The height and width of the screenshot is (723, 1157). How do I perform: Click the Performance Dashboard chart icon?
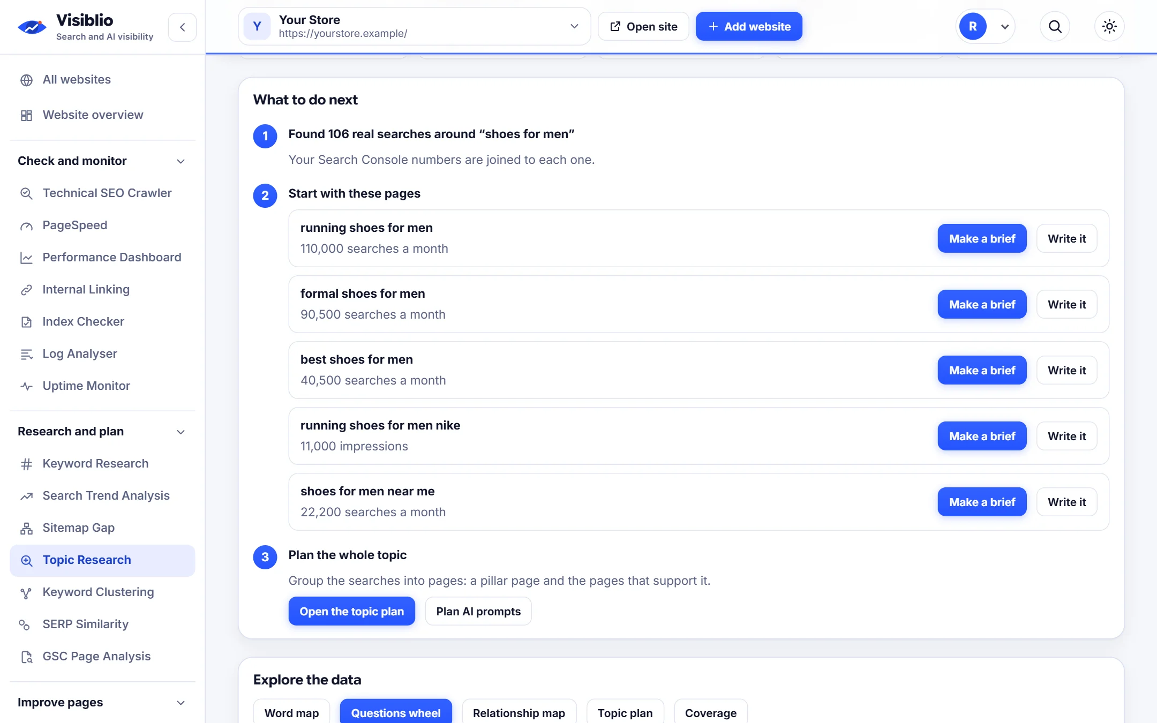pyautogui.click(x=26, y=258)
